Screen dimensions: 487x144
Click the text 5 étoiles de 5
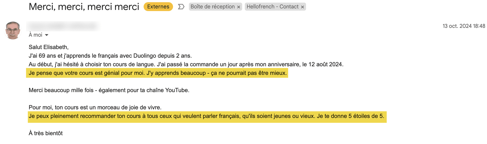click(366, 116)
